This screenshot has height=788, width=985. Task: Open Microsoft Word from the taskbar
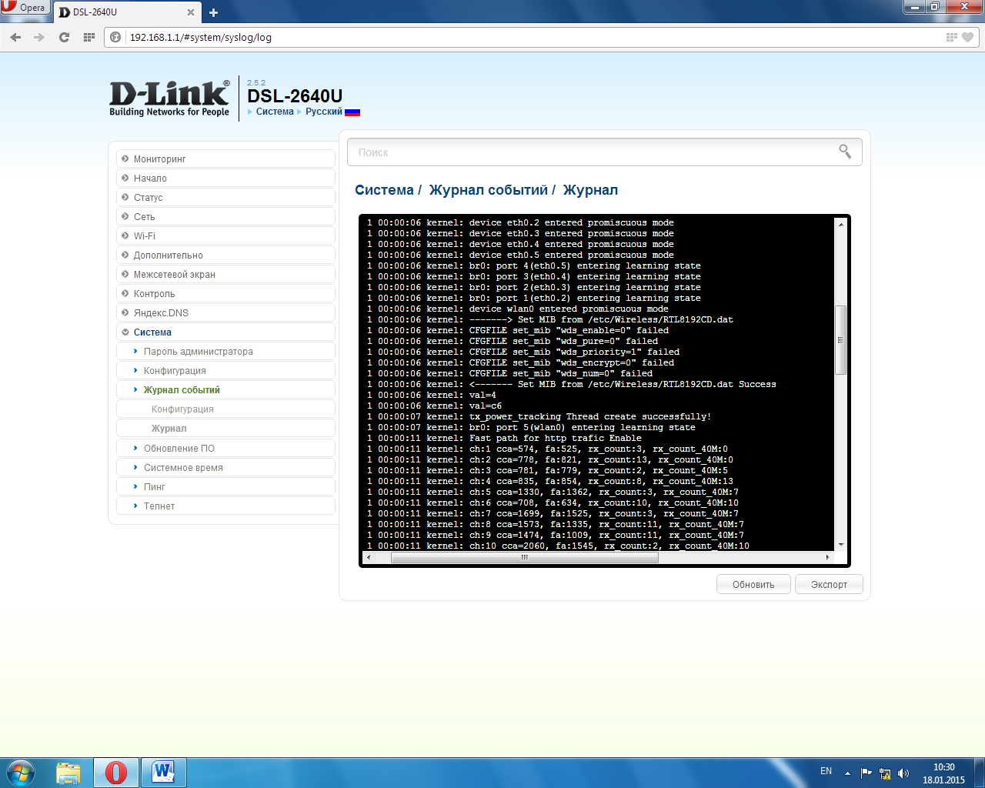coord(163,772)
